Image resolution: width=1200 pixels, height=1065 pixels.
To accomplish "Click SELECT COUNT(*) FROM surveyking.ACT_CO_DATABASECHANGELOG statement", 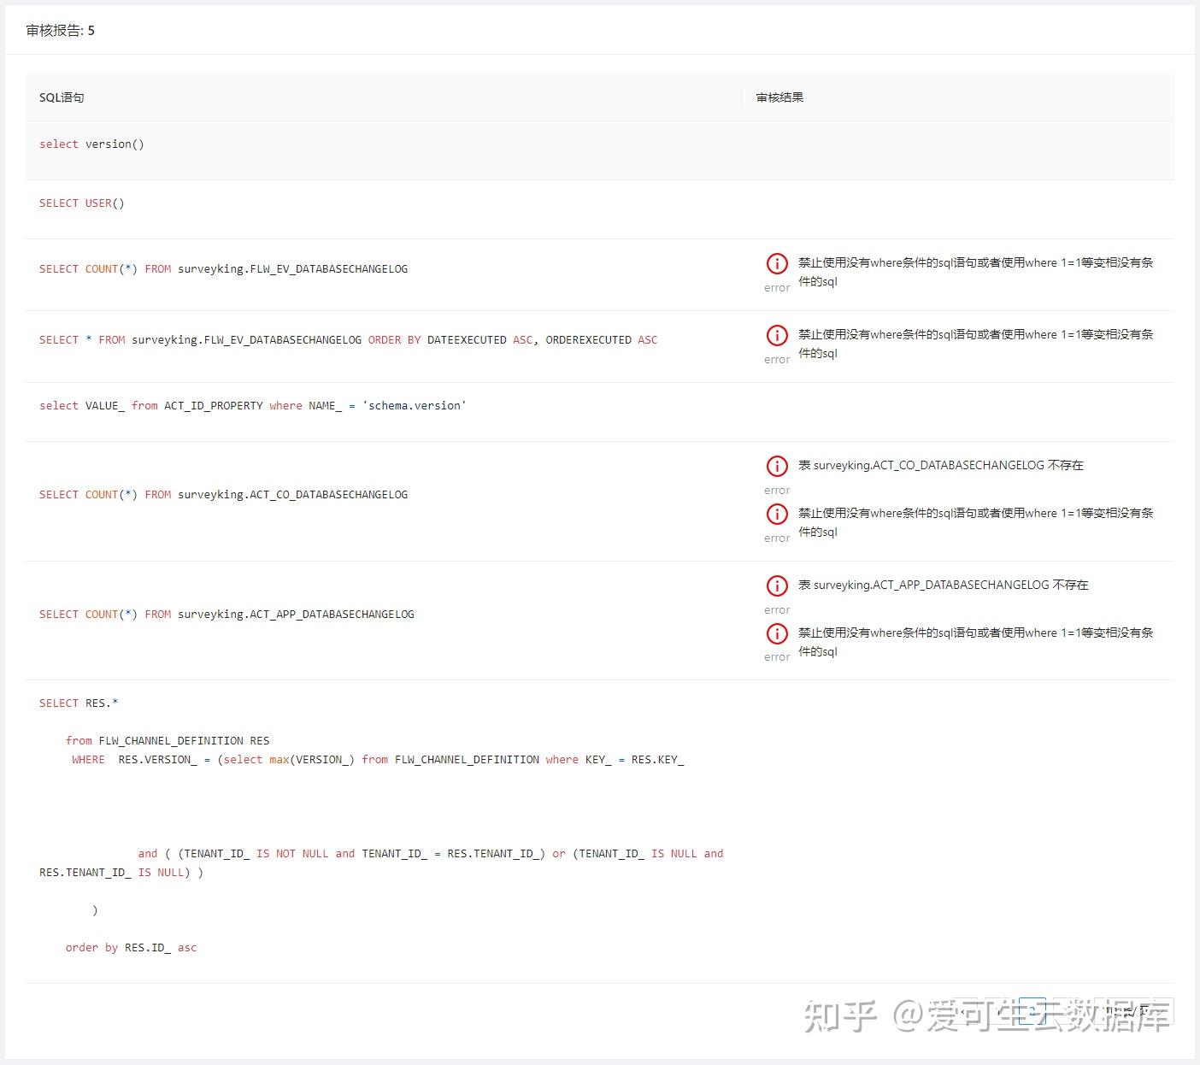I will click(223, 495).
